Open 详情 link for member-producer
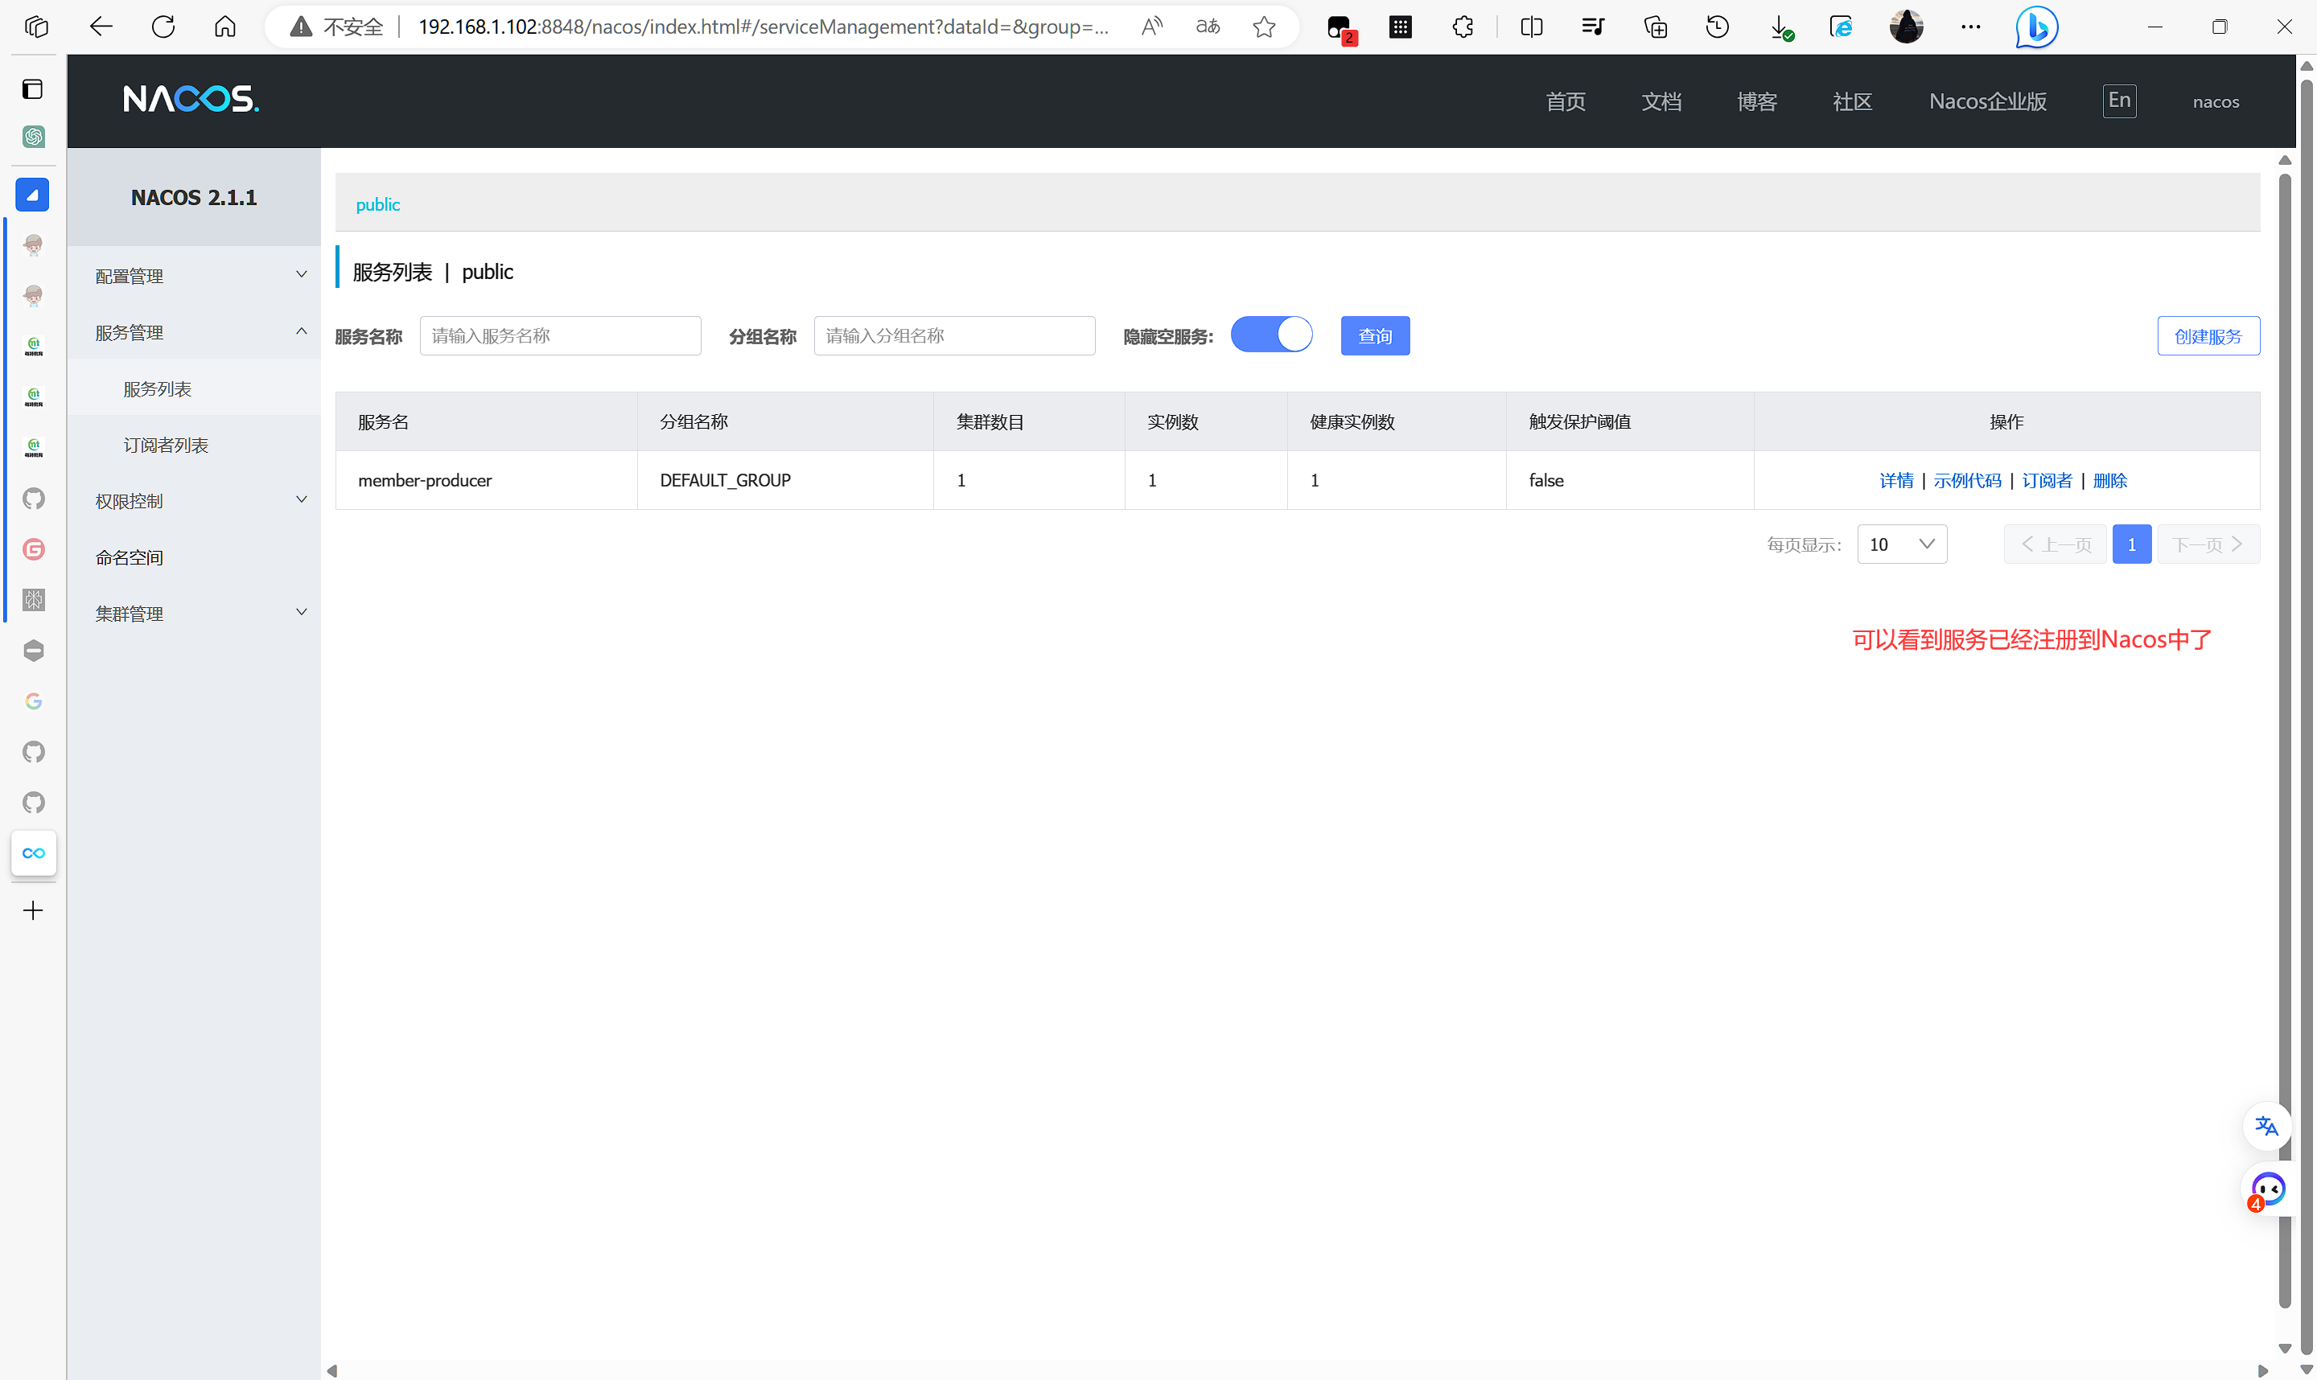Image resolution: width=2317 pixels, height=1380 pixels. click(1895, 480)
